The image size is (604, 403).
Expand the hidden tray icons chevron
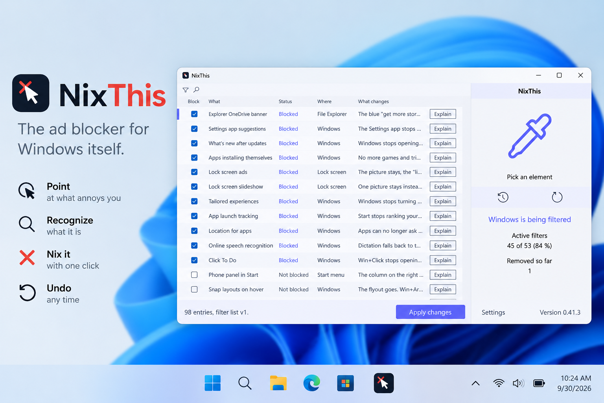(x=475, y=383)
